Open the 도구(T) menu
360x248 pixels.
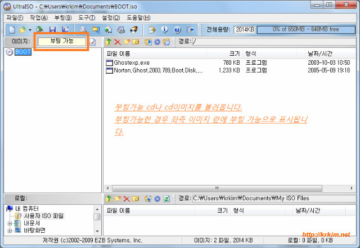pyautogui.click(x=87, y=17)
